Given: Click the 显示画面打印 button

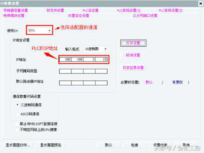Looking at the screenshot, I should coord(18,145).
